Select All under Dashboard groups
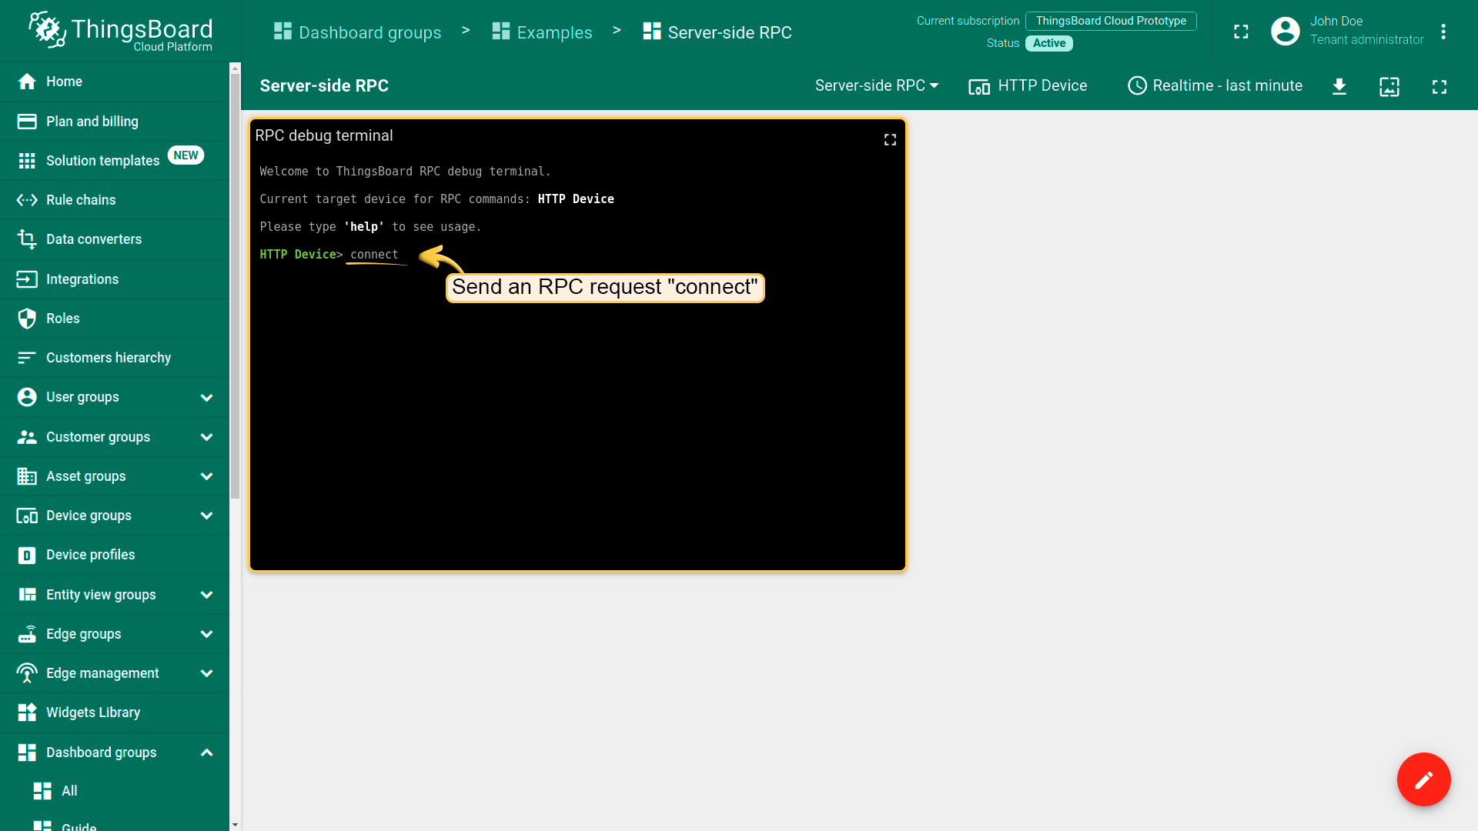Screen dimensions: 1478x831 click(x=69, y=791)
